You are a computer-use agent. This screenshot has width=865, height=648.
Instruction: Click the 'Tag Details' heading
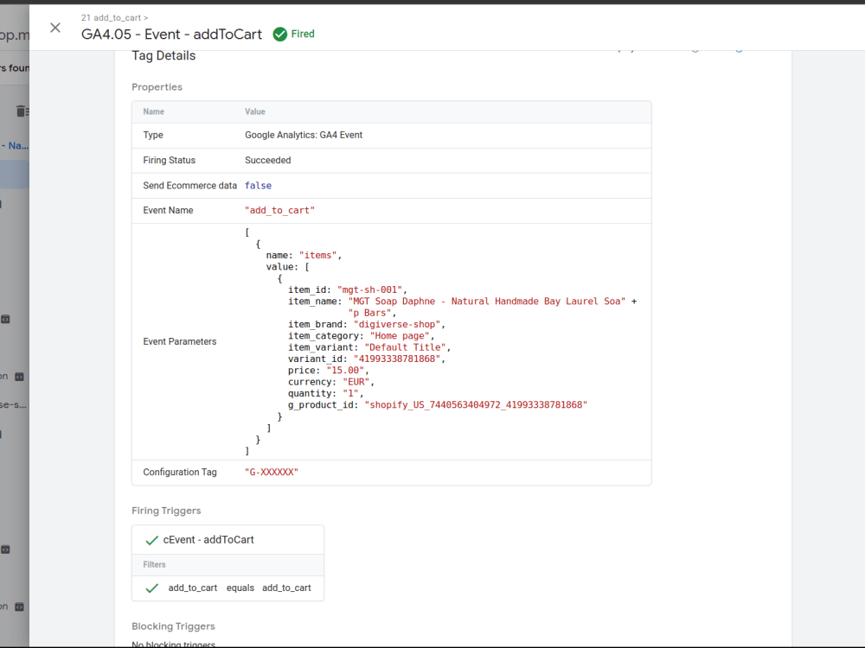click(x=163, y=55)
